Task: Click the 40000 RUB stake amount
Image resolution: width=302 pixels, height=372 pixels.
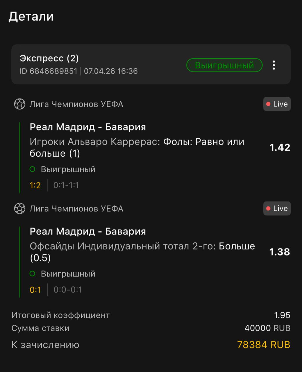Action: click(x=267, y=328)
